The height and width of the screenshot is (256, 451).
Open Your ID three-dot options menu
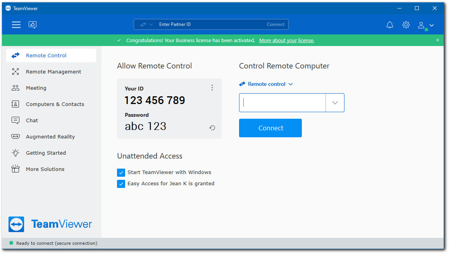212,88
